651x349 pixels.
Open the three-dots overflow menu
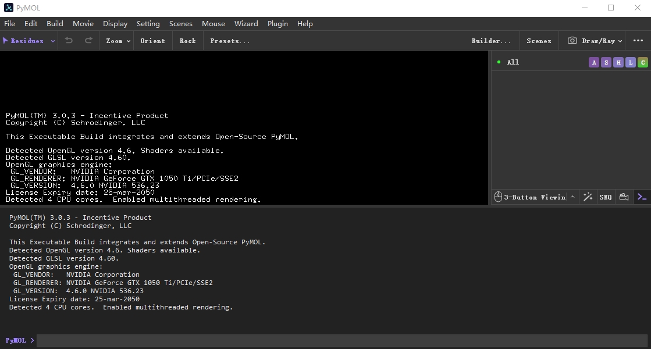[x=638, y=40]
